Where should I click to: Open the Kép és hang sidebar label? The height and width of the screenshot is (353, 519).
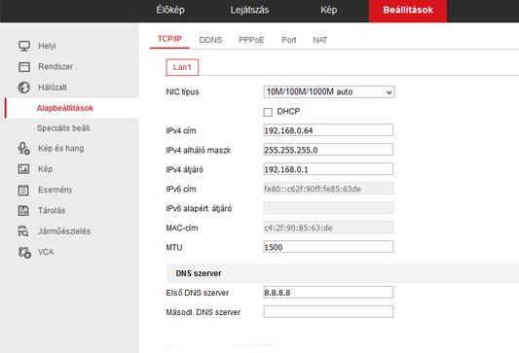click(x=61, y=149)
